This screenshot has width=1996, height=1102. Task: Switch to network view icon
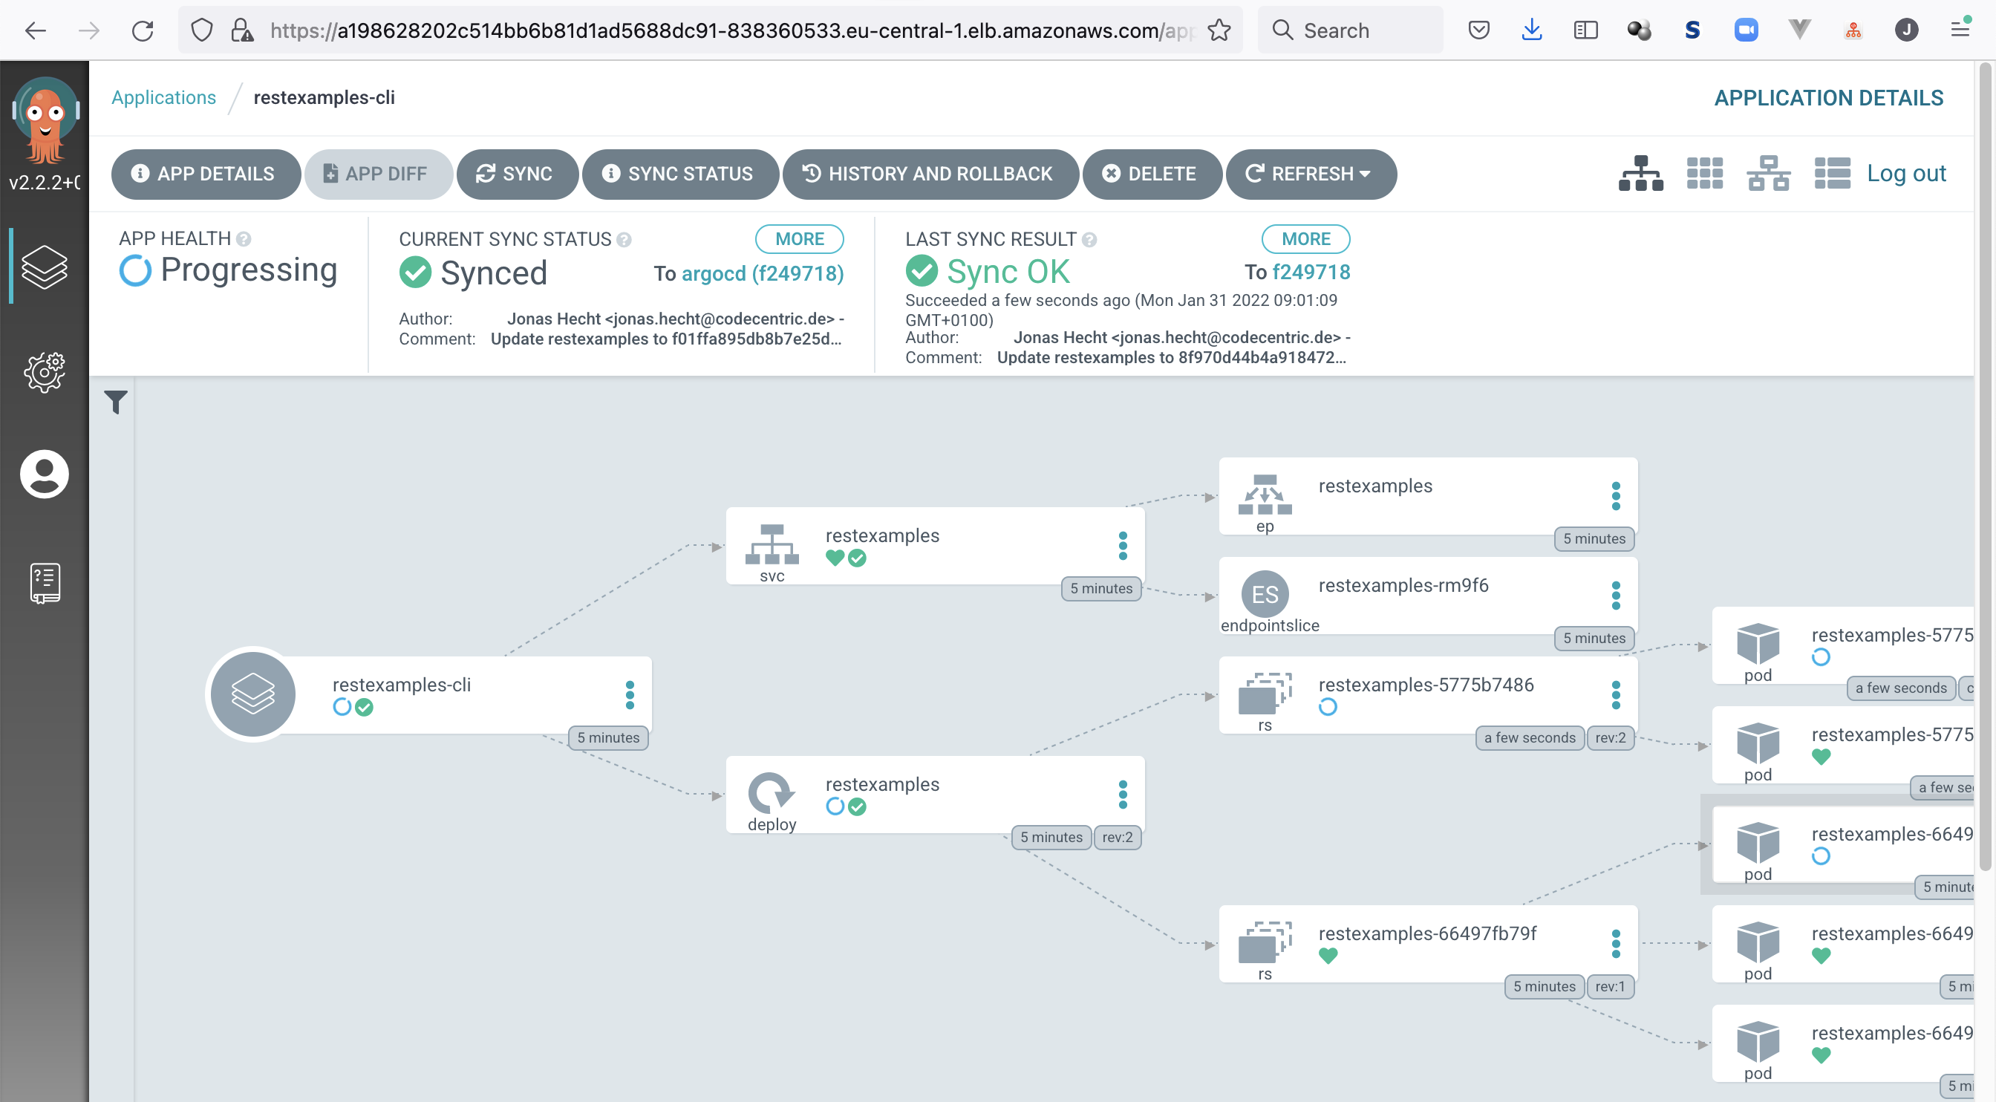pos(1768,173)
